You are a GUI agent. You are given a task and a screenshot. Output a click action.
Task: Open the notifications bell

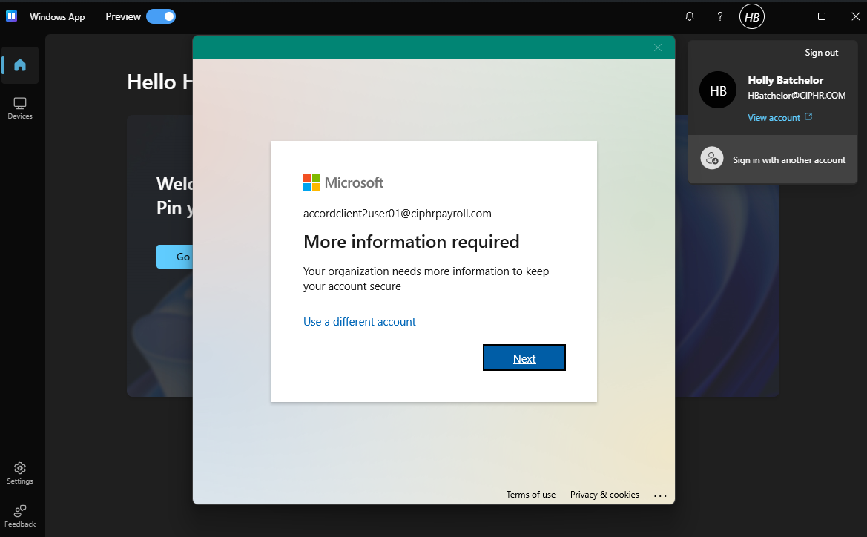tap(690, 16)
